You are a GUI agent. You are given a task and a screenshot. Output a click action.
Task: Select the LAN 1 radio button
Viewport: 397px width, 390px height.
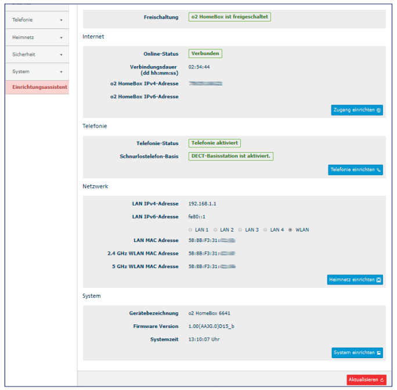point(190,230)
